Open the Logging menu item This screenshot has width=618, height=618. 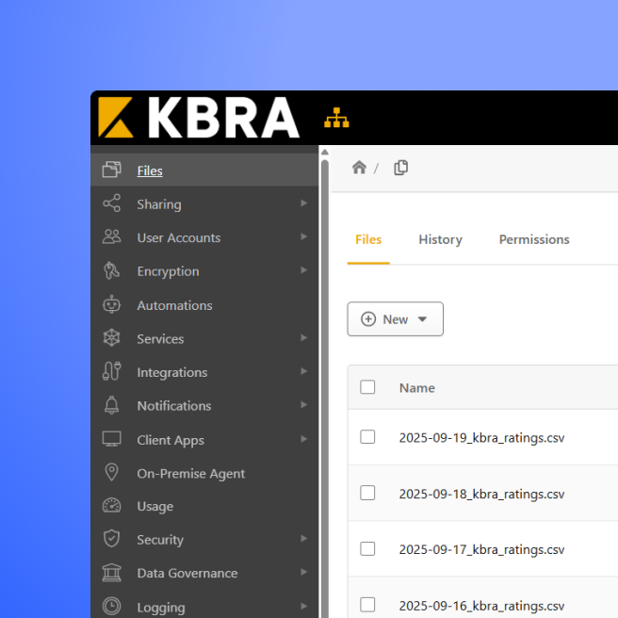pos(204,607)
